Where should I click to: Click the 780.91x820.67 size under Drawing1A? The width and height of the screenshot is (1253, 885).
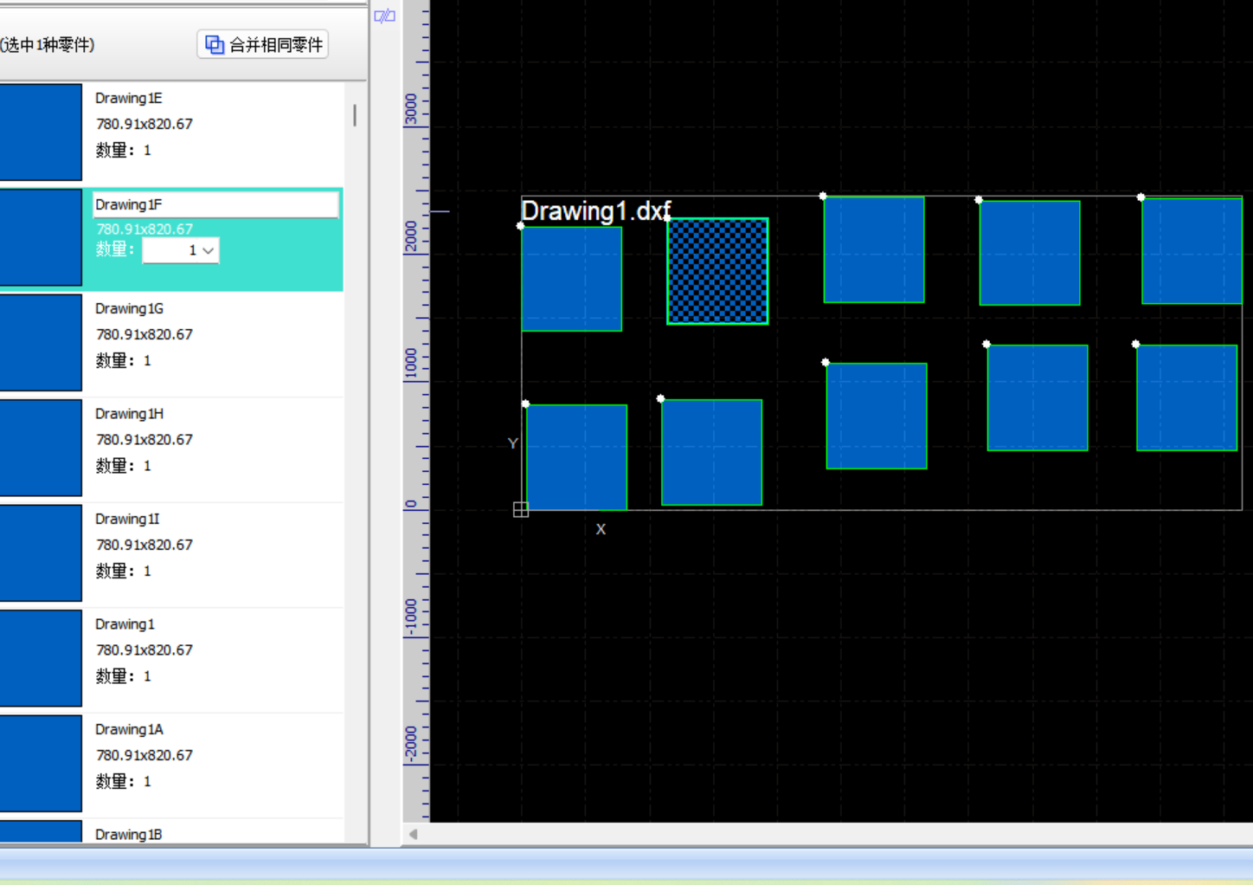[145, 755]
